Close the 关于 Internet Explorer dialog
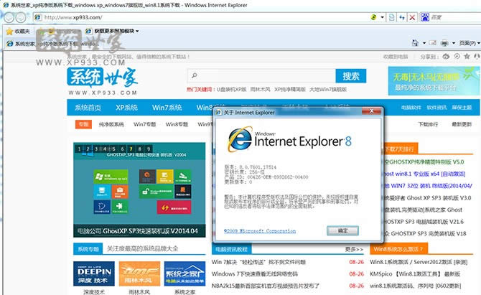Viewport: 481px width, 295px height. coord(371,111)
